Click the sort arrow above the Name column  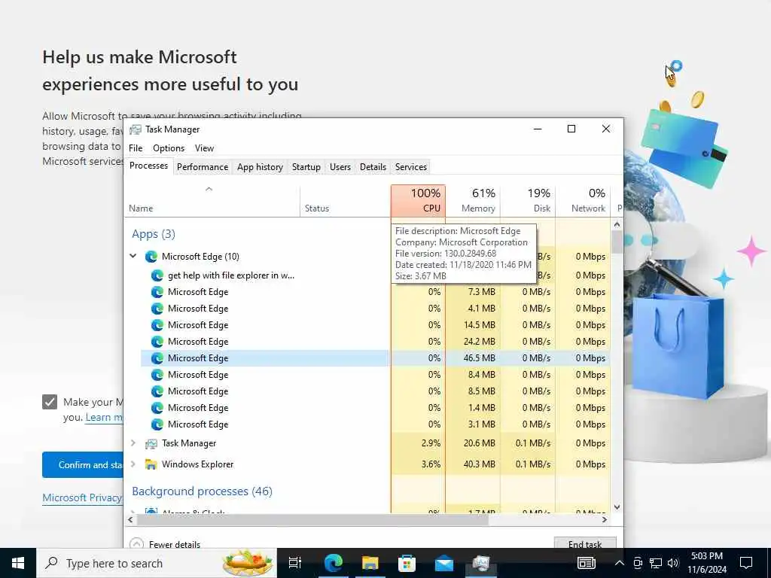[209, 189]
